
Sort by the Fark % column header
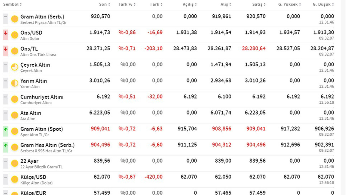pos(127,4)
